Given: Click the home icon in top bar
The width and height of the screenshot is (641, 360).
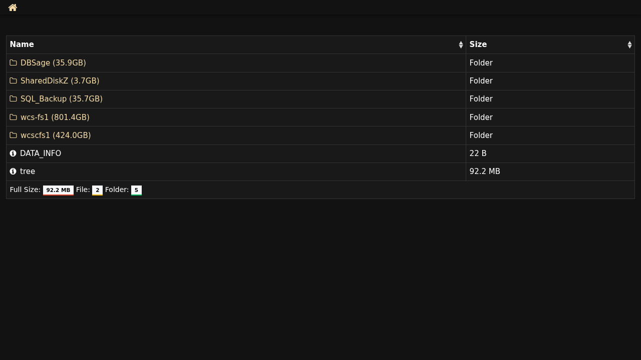Looking at the screenshot, I should [13, 7].
